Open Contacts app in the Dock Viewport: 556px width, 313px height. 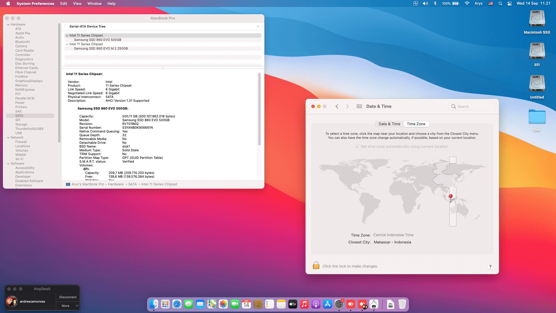(x=258, y=304)
